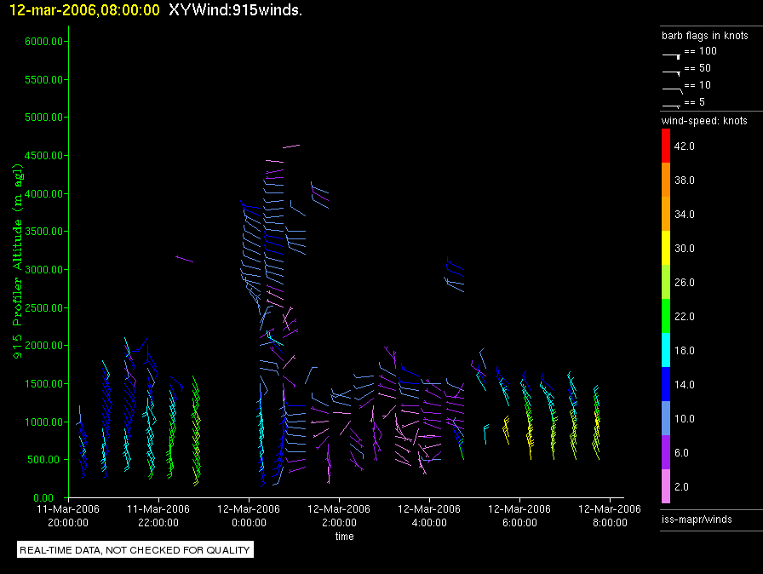Image resolution: width=763 pixels, height=574 pixels.
Task: Click the yellow timestamp 12-mar-2006,08:00:00
Action: click(x=84, y=10)
